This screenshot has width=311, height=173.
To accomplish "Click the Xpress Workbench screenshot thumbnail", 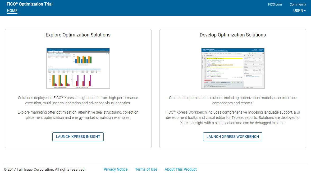I will pyautogui.click(x=233, y=68).
